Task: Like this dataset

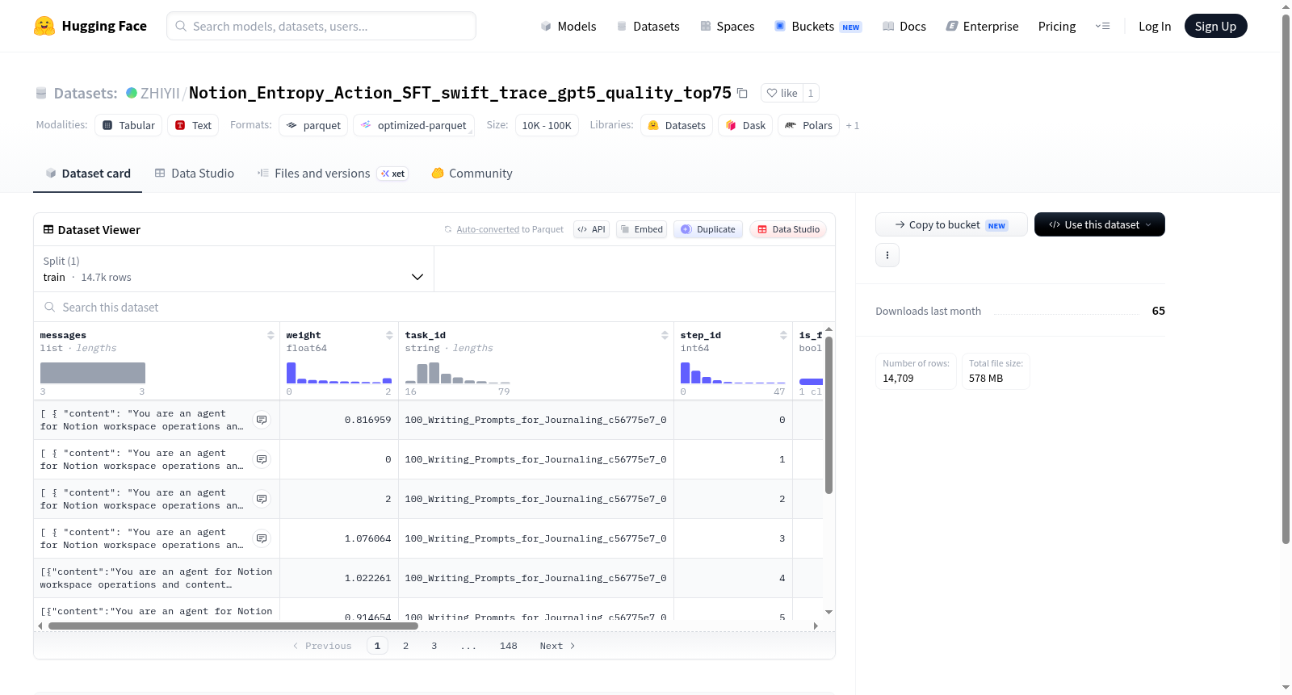Action: coord(782,93)
